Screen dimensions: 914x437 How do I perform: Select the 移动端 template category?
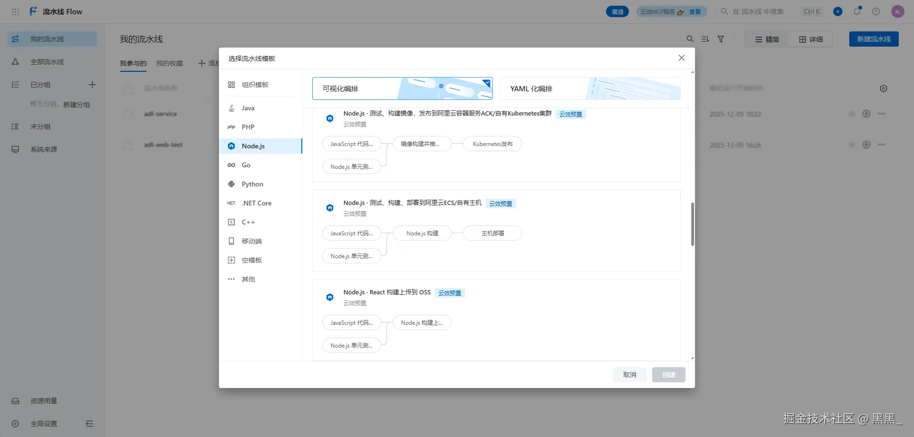point(260,241)
